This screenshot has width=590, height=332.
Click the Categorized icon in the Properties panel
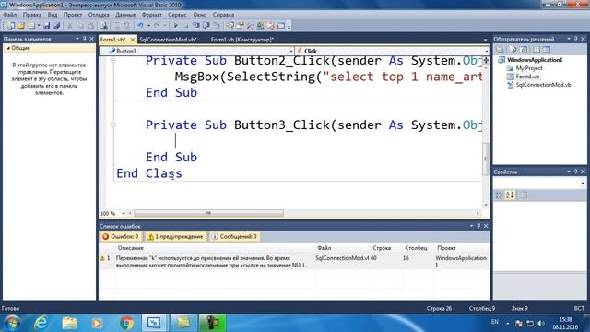[x=499, y=195]
